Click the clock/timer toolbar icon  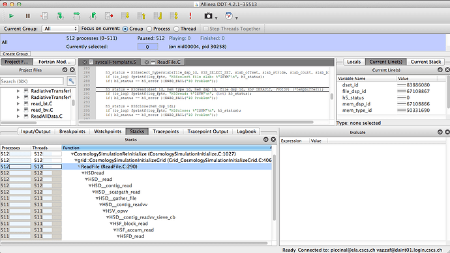point(229,16)
